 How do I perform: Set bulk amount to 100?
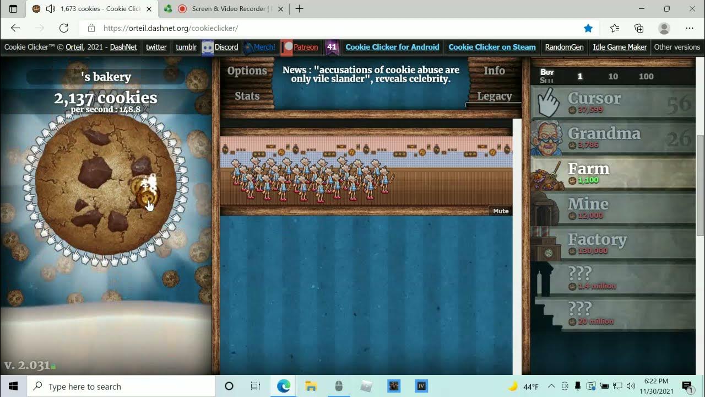pos(646,77)
